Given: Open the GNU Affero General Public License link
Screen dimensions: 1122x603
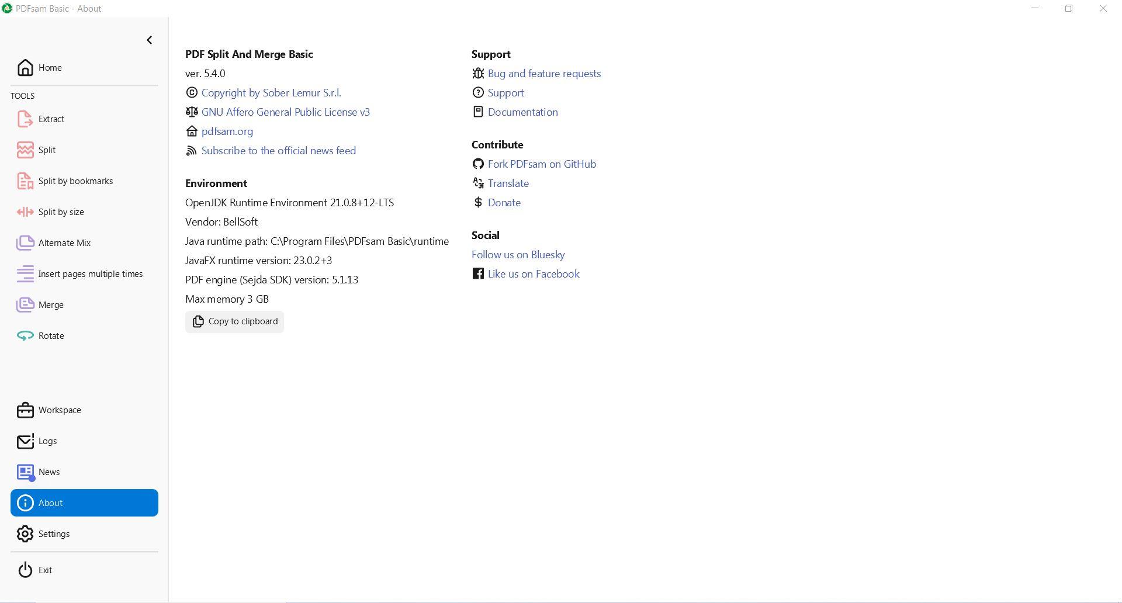Looking at the screenshot, I should point(285,112).
